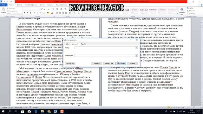Viewport: 203px width, 114px height.
Task: Open line spacing options icon
Action: point(70,13)
